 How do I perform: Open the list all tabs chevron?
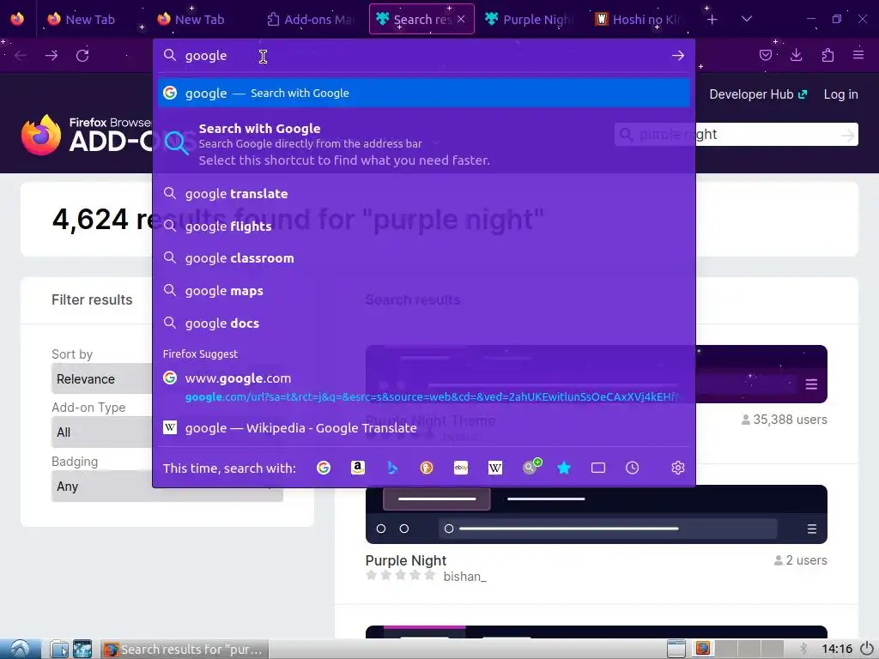point(746,19)
